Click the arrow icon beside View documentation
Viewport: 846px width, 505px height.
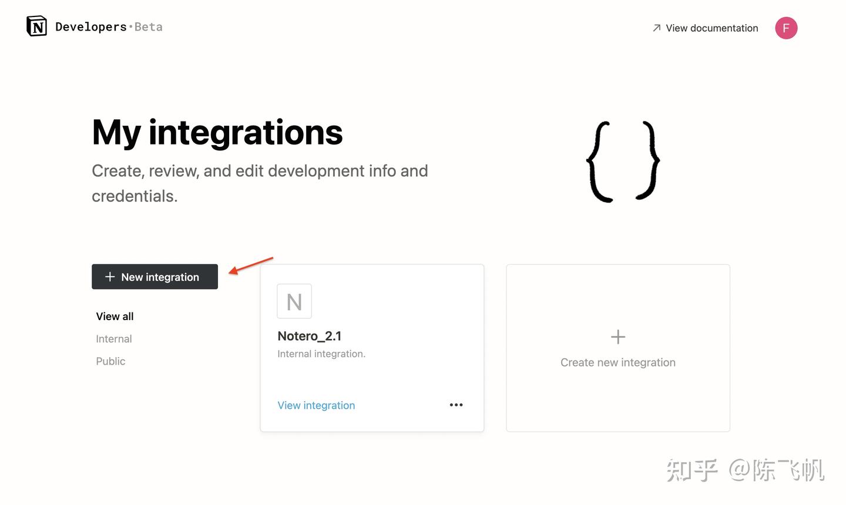click(657, 28)
